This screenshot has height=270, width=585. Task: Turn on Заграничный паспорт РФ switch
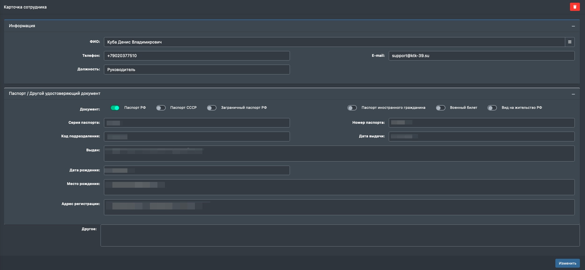click(212, 108)
